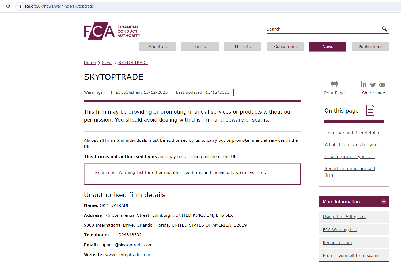401x262 pixels.
Task: Click the browser address bar URL
Action: (59, 6)
